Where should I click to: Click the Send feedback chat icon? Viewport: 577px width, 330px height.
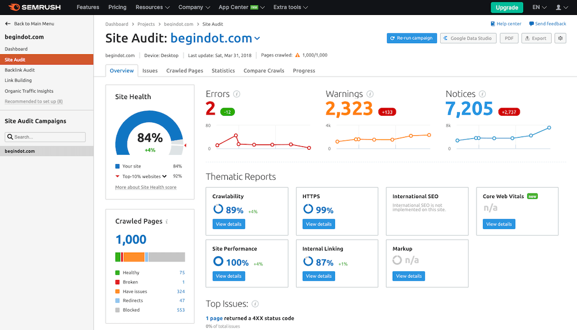tap(531, 24)
